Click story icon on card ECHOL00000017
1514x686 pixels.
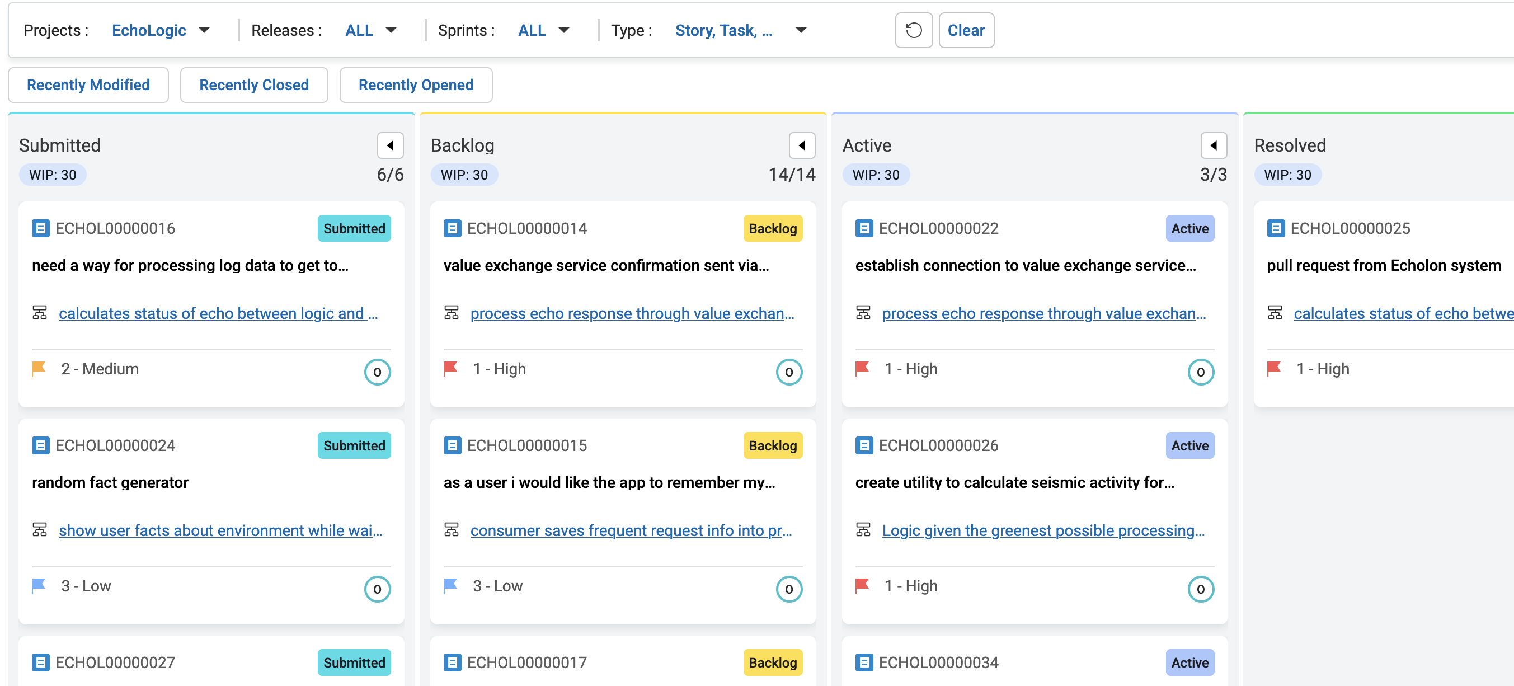452,662
